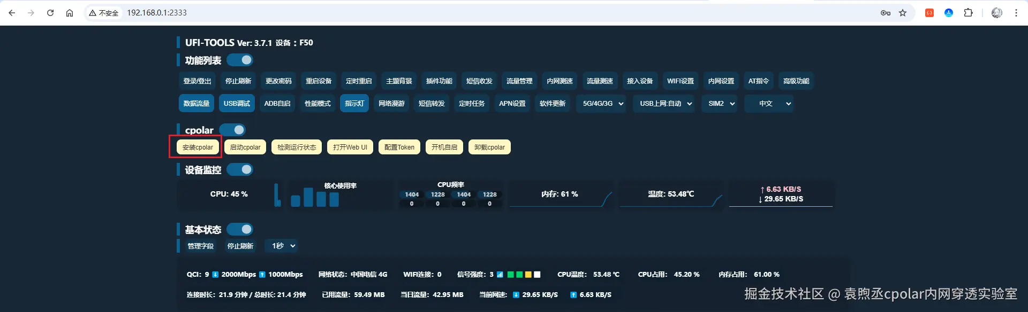This screenshot has width=1028, height=312.
Task: Click the 核心使用率 core usage chart
Action: 341,194
